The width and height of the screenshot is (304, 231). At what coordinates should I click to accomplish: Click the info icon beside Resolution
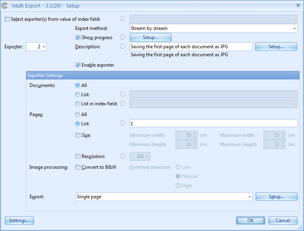tap(123, 156)
